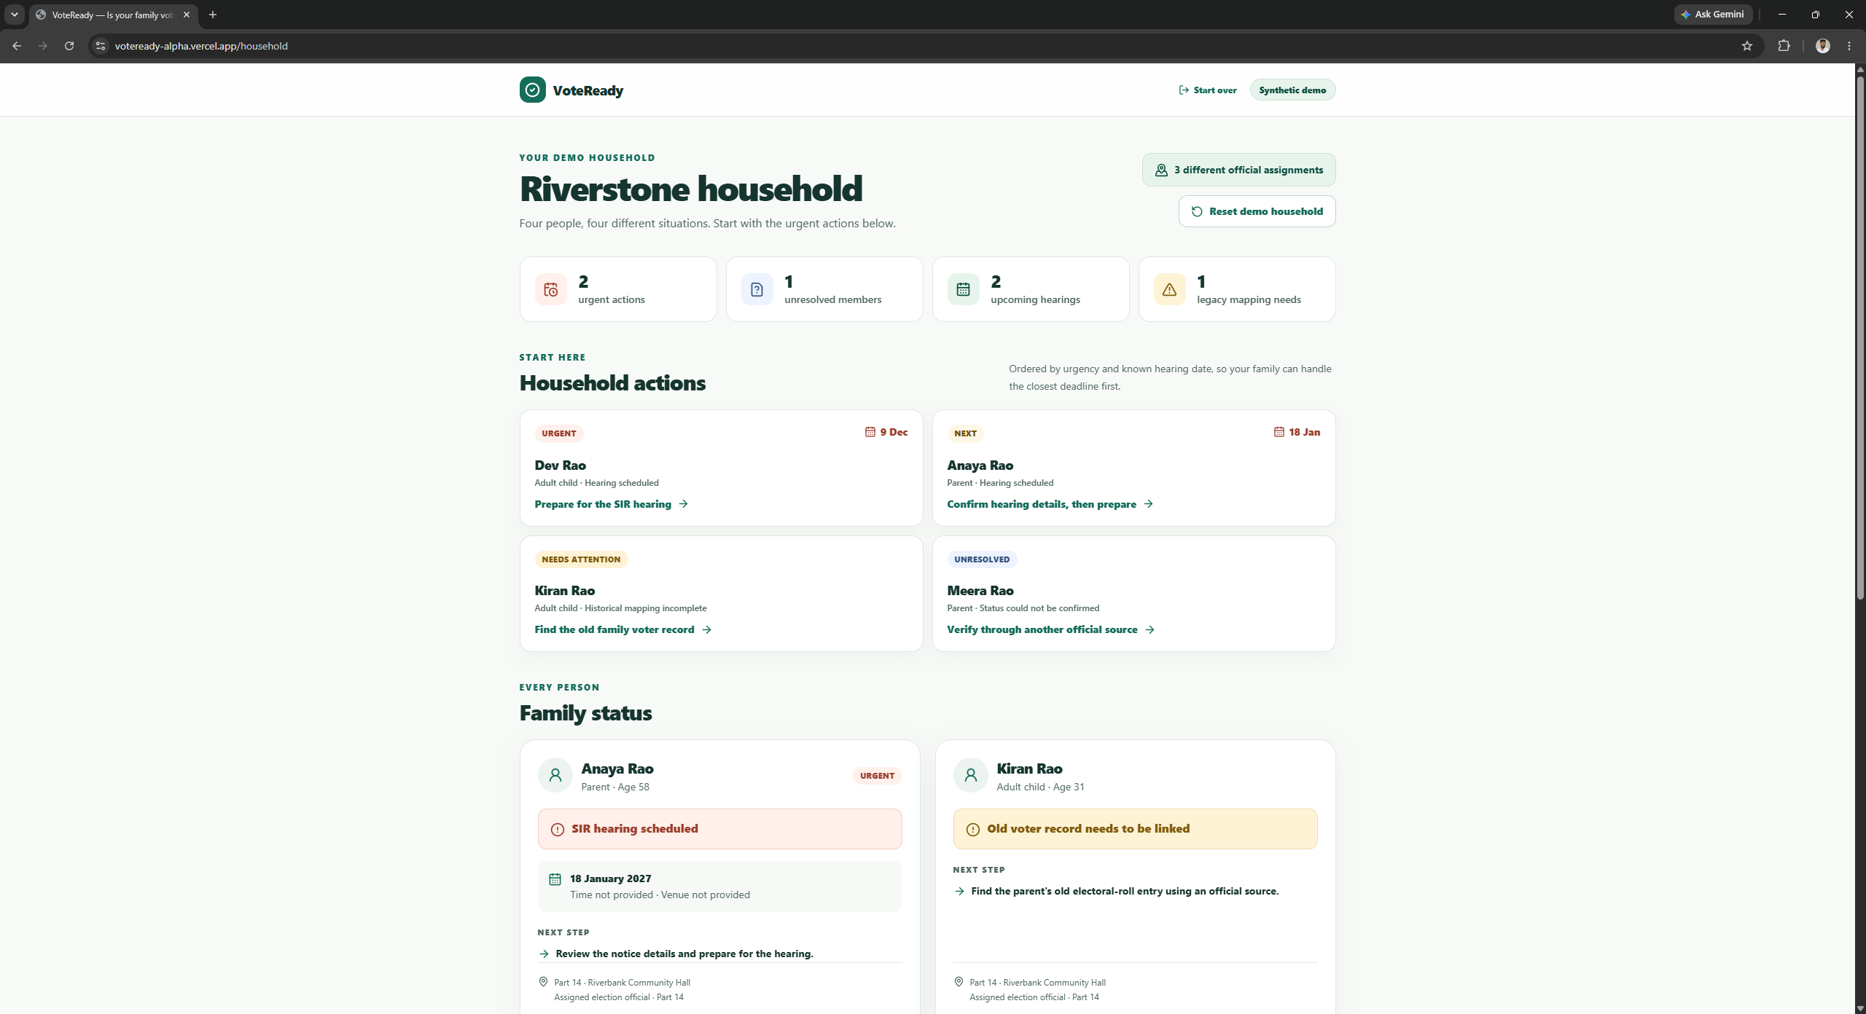Click the NEXT tag on Anaya Rao card
The height and width of the screenshot is (1014, 1866).
[965, 433]
